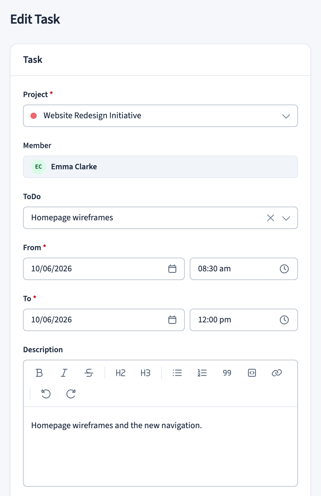The width and height of the screenshot is (321, 496).
Task: Click the From field label
Action: [32, 247]
